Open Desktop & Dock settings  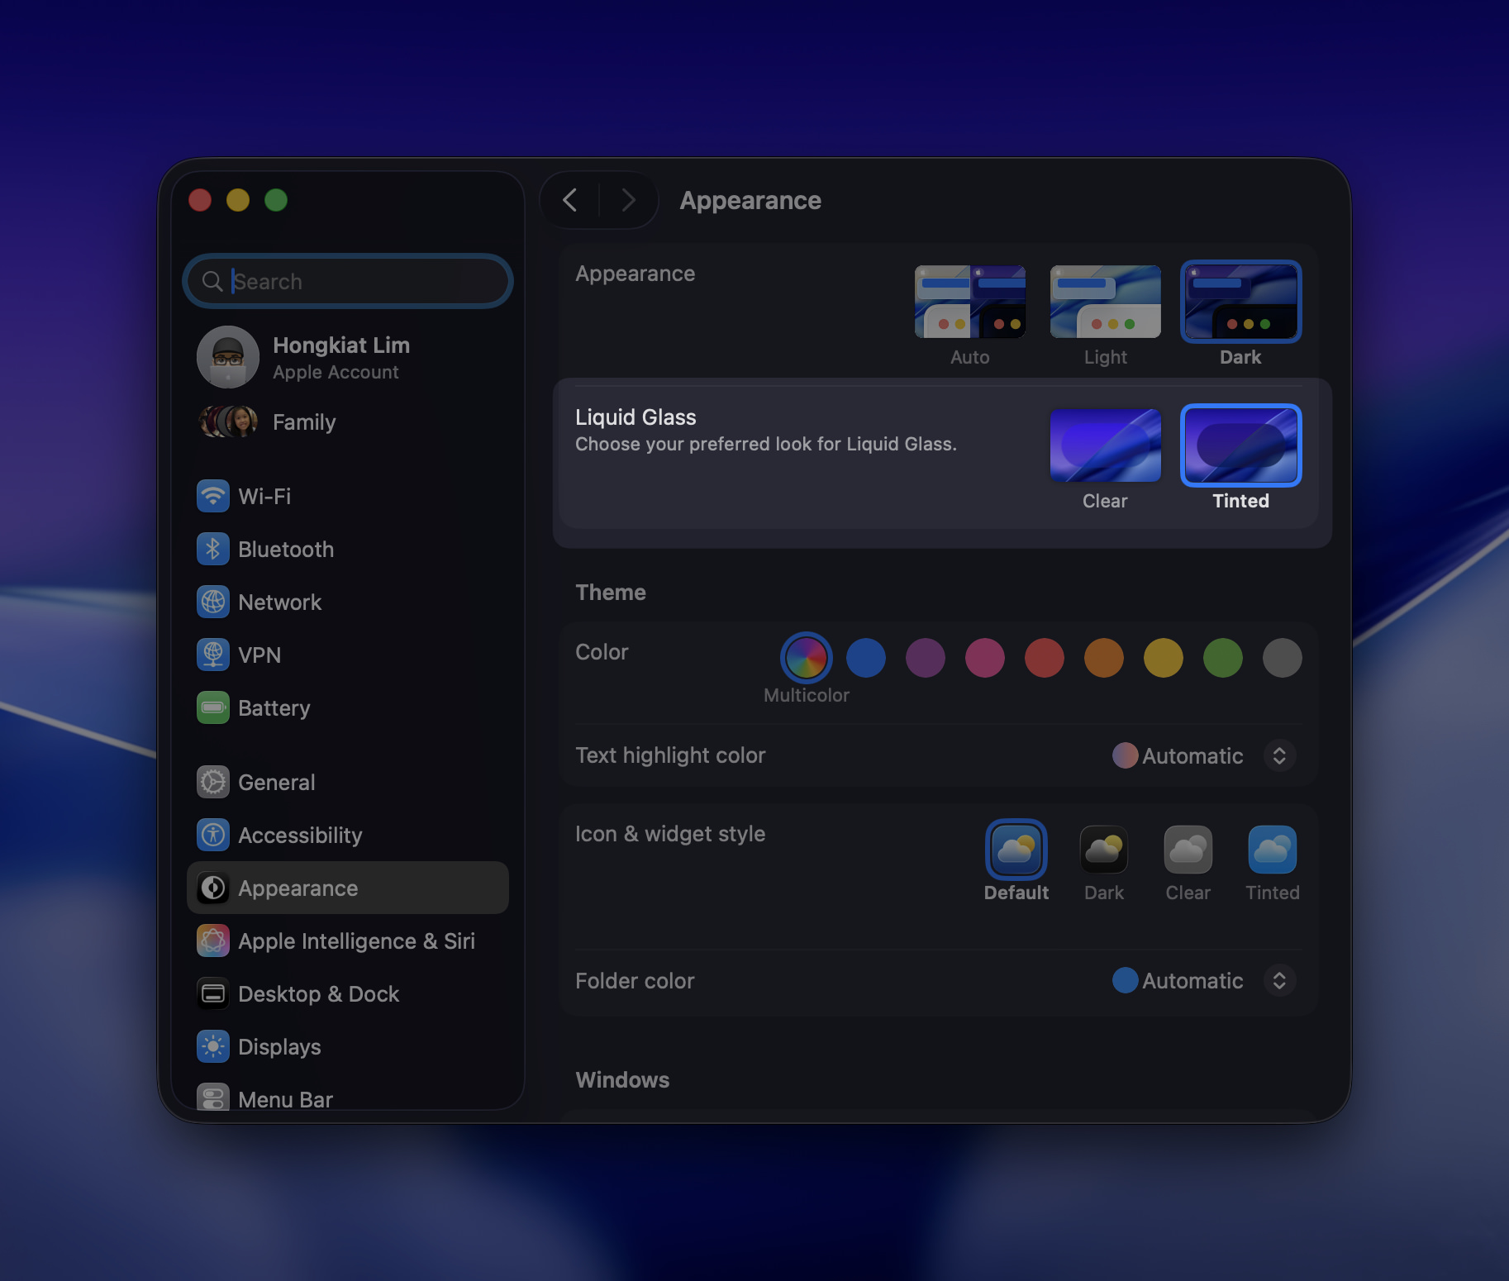click(318, 993)
